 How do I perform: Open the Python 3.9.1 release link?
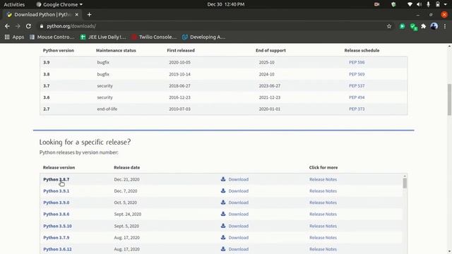[x=56, y=190]
